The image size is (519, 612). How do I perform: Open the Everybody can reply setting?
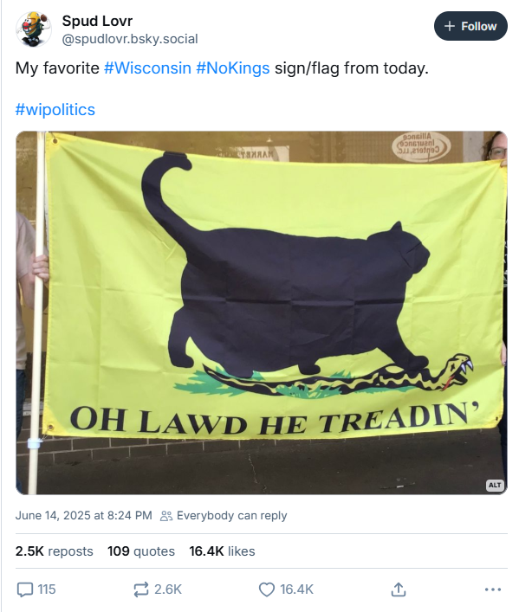point(224,516)
